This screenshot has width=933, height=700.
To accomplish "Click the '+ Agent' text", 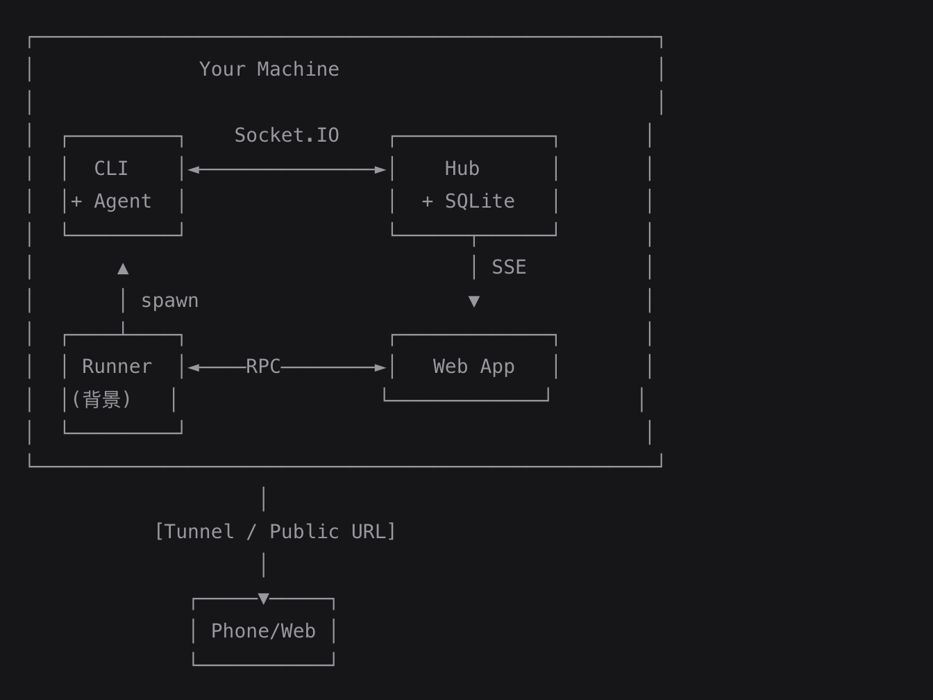I will tap(111, 201).
